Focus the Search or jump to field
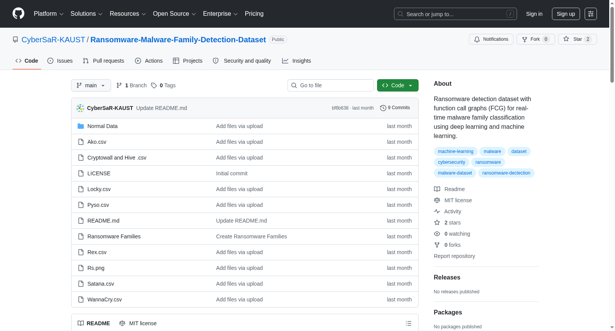 point(455,14)
